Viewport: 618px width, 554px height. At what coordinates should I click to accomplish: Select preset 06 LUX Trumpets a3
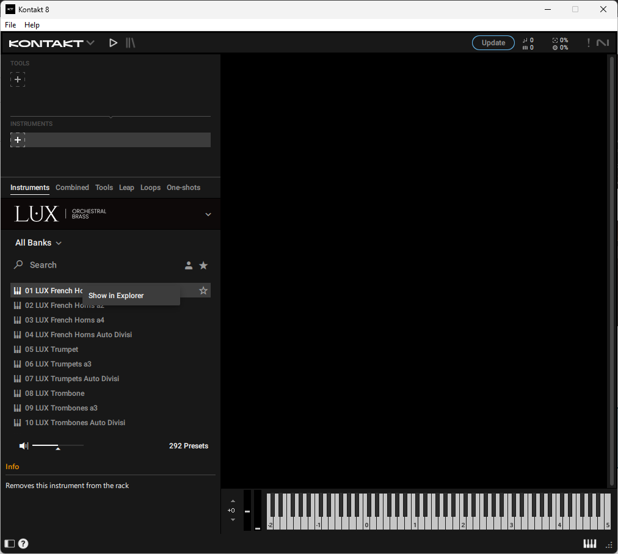111,364
